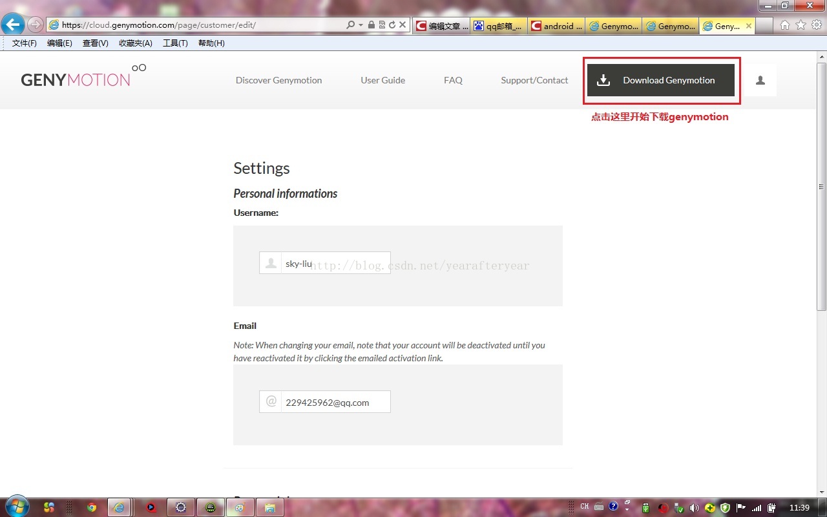Open the 帮助(H) menu
This screenshot has height=517, width=827.
click(x=211, y=43)
